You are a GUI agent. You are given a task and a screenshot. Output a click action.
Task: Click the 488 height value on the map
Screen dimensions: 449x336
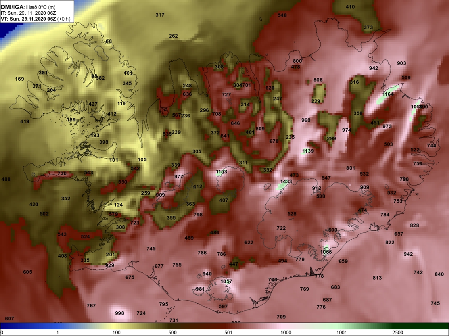pyautogui.click(x=6, y=180)
